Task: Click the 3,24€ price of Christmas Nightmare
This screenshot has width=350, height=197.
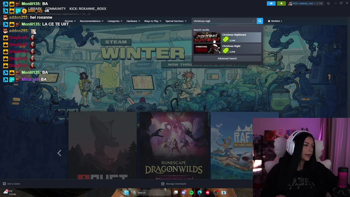Action: pos(232,40)
